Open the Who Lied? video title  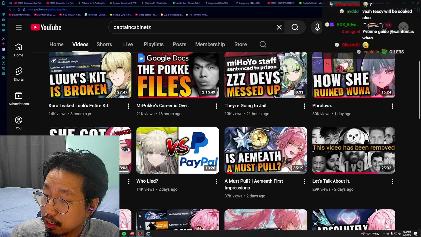pos(147,181)
